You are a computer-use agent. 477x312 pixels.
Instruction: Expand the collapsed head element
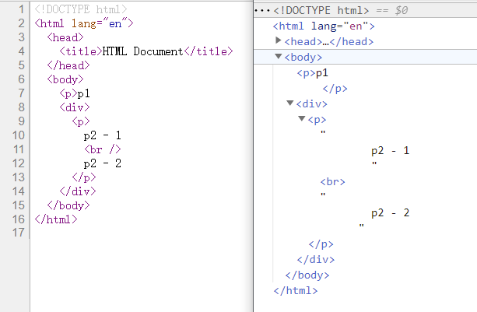click(x=278, y=40)
